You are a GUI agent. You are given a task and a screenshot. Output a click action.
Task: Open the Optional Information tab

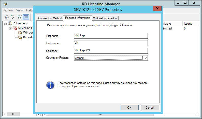coord(105,18)
